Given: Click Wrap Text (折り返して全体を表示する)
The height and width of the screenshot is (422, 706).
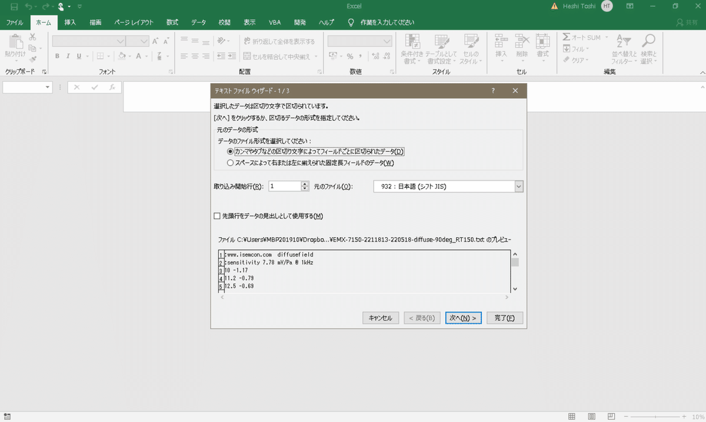Looking at the screenshot, I should tap(280, 41).
